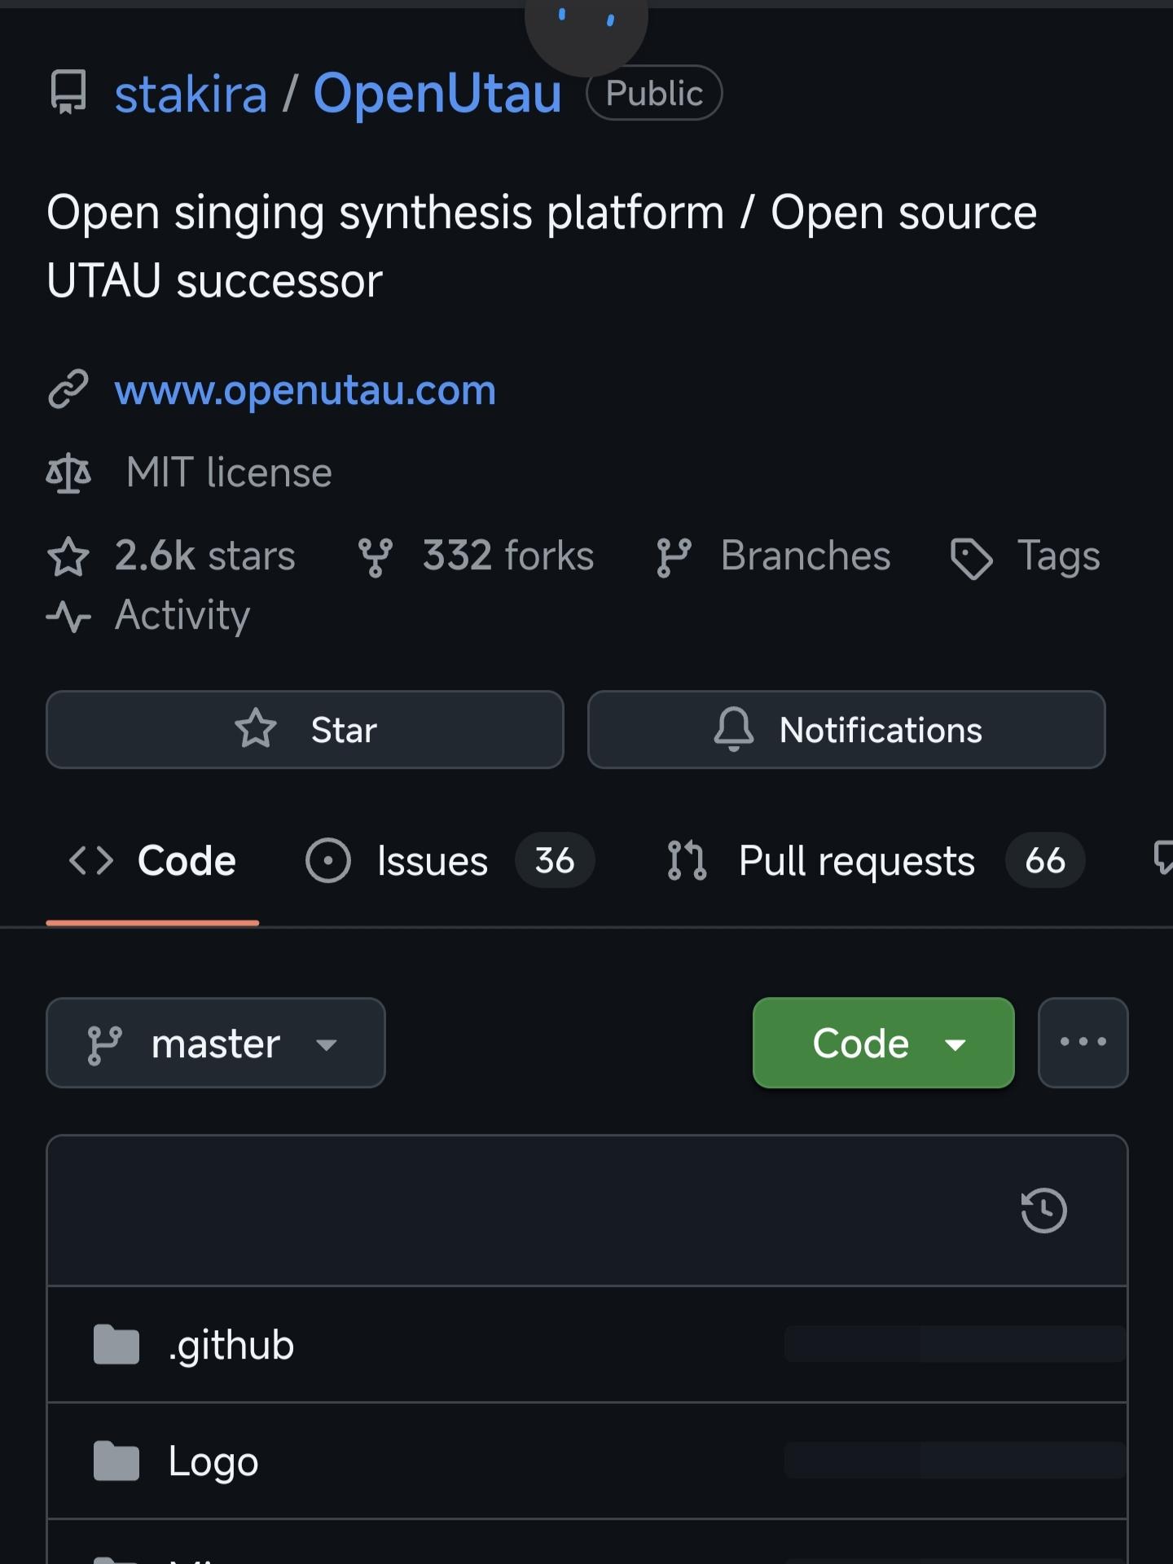Switch to the Pull requests tab

click(x=855, y=860)
